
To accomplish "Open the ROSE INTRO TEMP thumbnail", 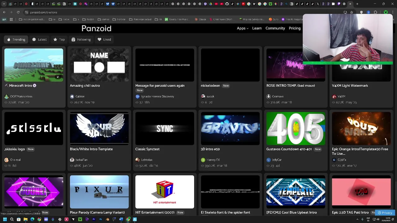I will tap(296, 65).
